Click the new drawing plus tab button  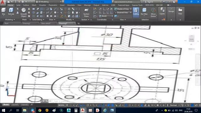(79, 24)
